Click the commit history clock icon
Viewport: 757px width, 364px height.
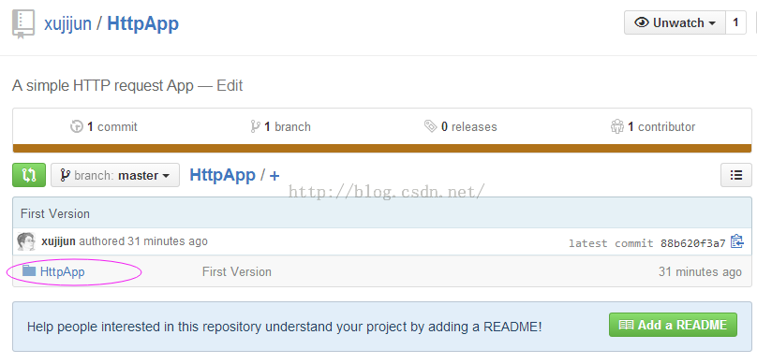coord(77,127)
